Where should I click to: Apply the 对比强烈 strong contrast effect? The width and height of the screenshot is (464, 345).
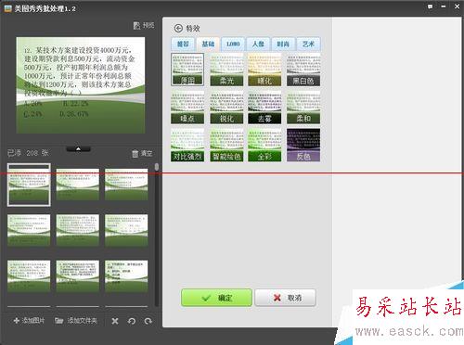(187, 145)
